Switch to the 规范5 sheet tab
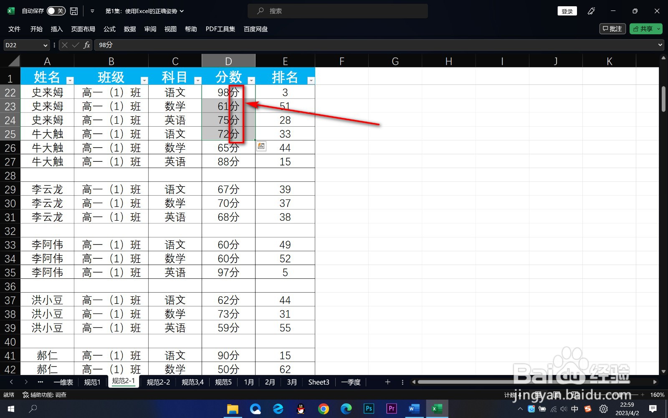Viewport: 668px width, 418px height. (223, 382)
